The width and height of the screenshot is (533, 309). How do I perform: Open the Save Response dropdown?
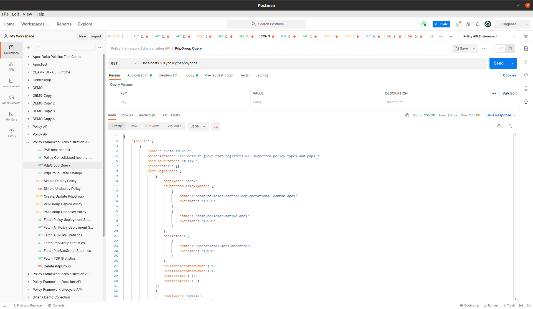point(501,115)
